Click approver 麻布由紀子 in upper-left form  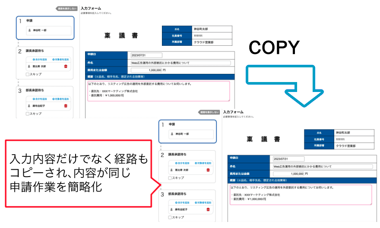point(39,106)
